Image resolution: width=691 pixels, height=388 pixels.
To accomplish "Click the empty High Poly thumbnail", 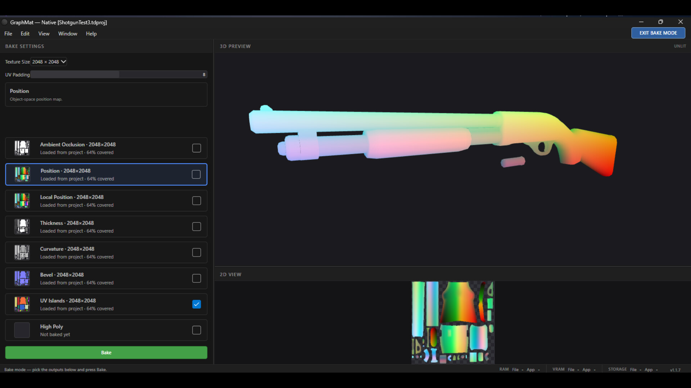I will (22, 330).
